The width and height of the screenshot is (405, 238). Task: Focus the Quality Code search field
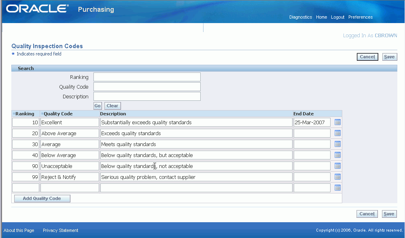pos(147,87)
